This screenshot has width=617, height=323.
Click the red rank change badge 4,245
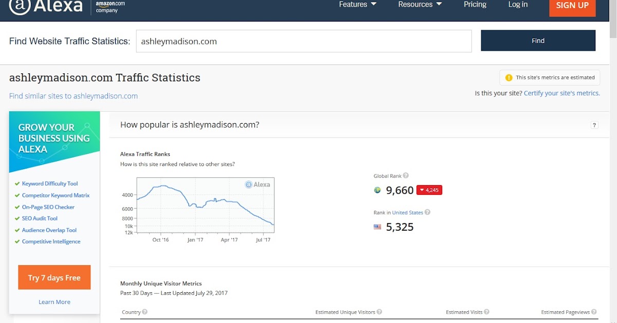click(429, 190)
